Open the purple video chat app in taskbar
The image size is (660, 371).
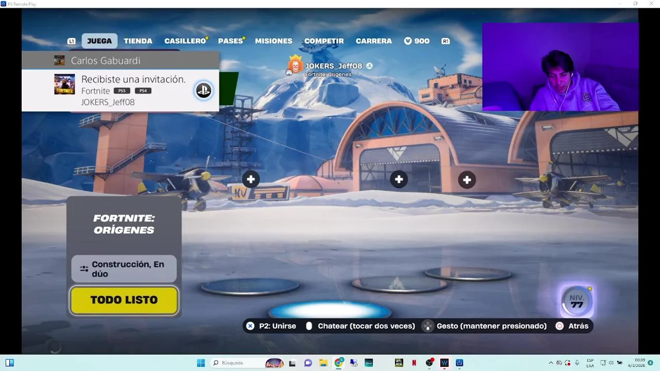click(x=308, y=363)
